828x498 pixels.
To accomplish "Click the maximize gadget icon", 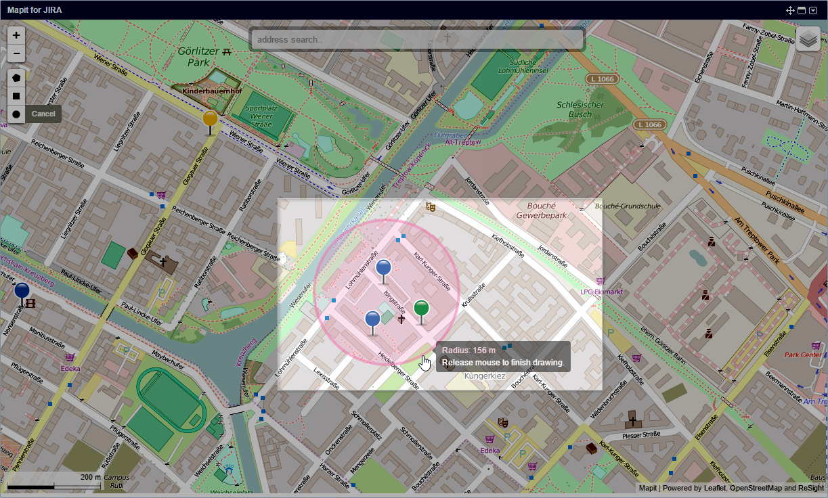I will (x=802, y=10).
